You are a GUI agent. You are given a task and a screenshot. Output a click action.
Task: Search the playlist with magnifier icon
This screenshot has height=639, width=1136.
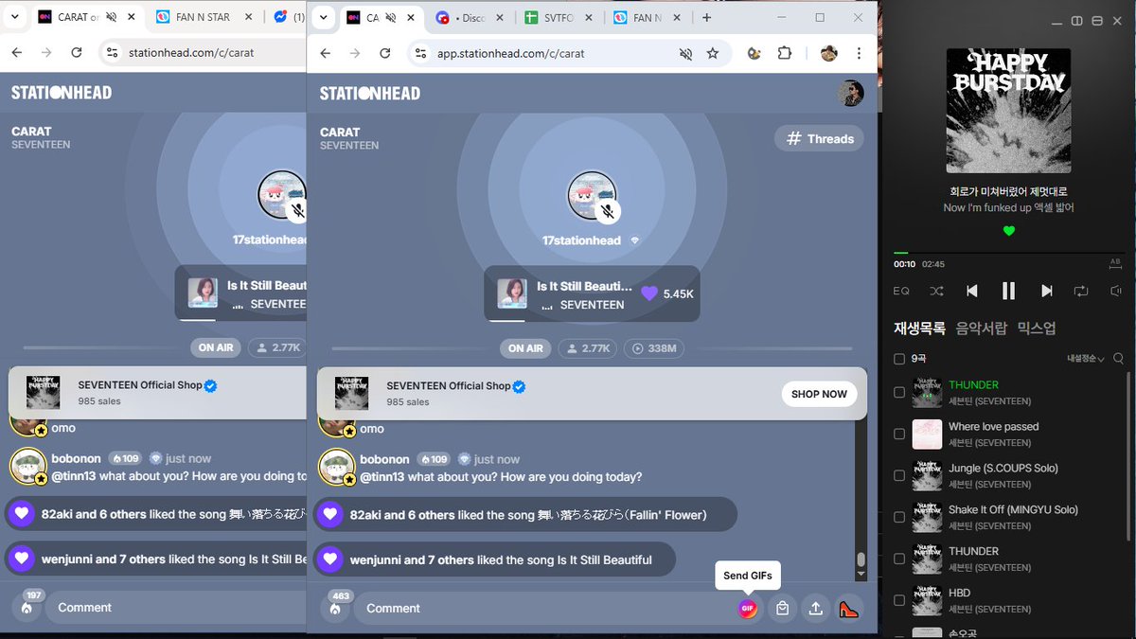tap(1119, 359)
